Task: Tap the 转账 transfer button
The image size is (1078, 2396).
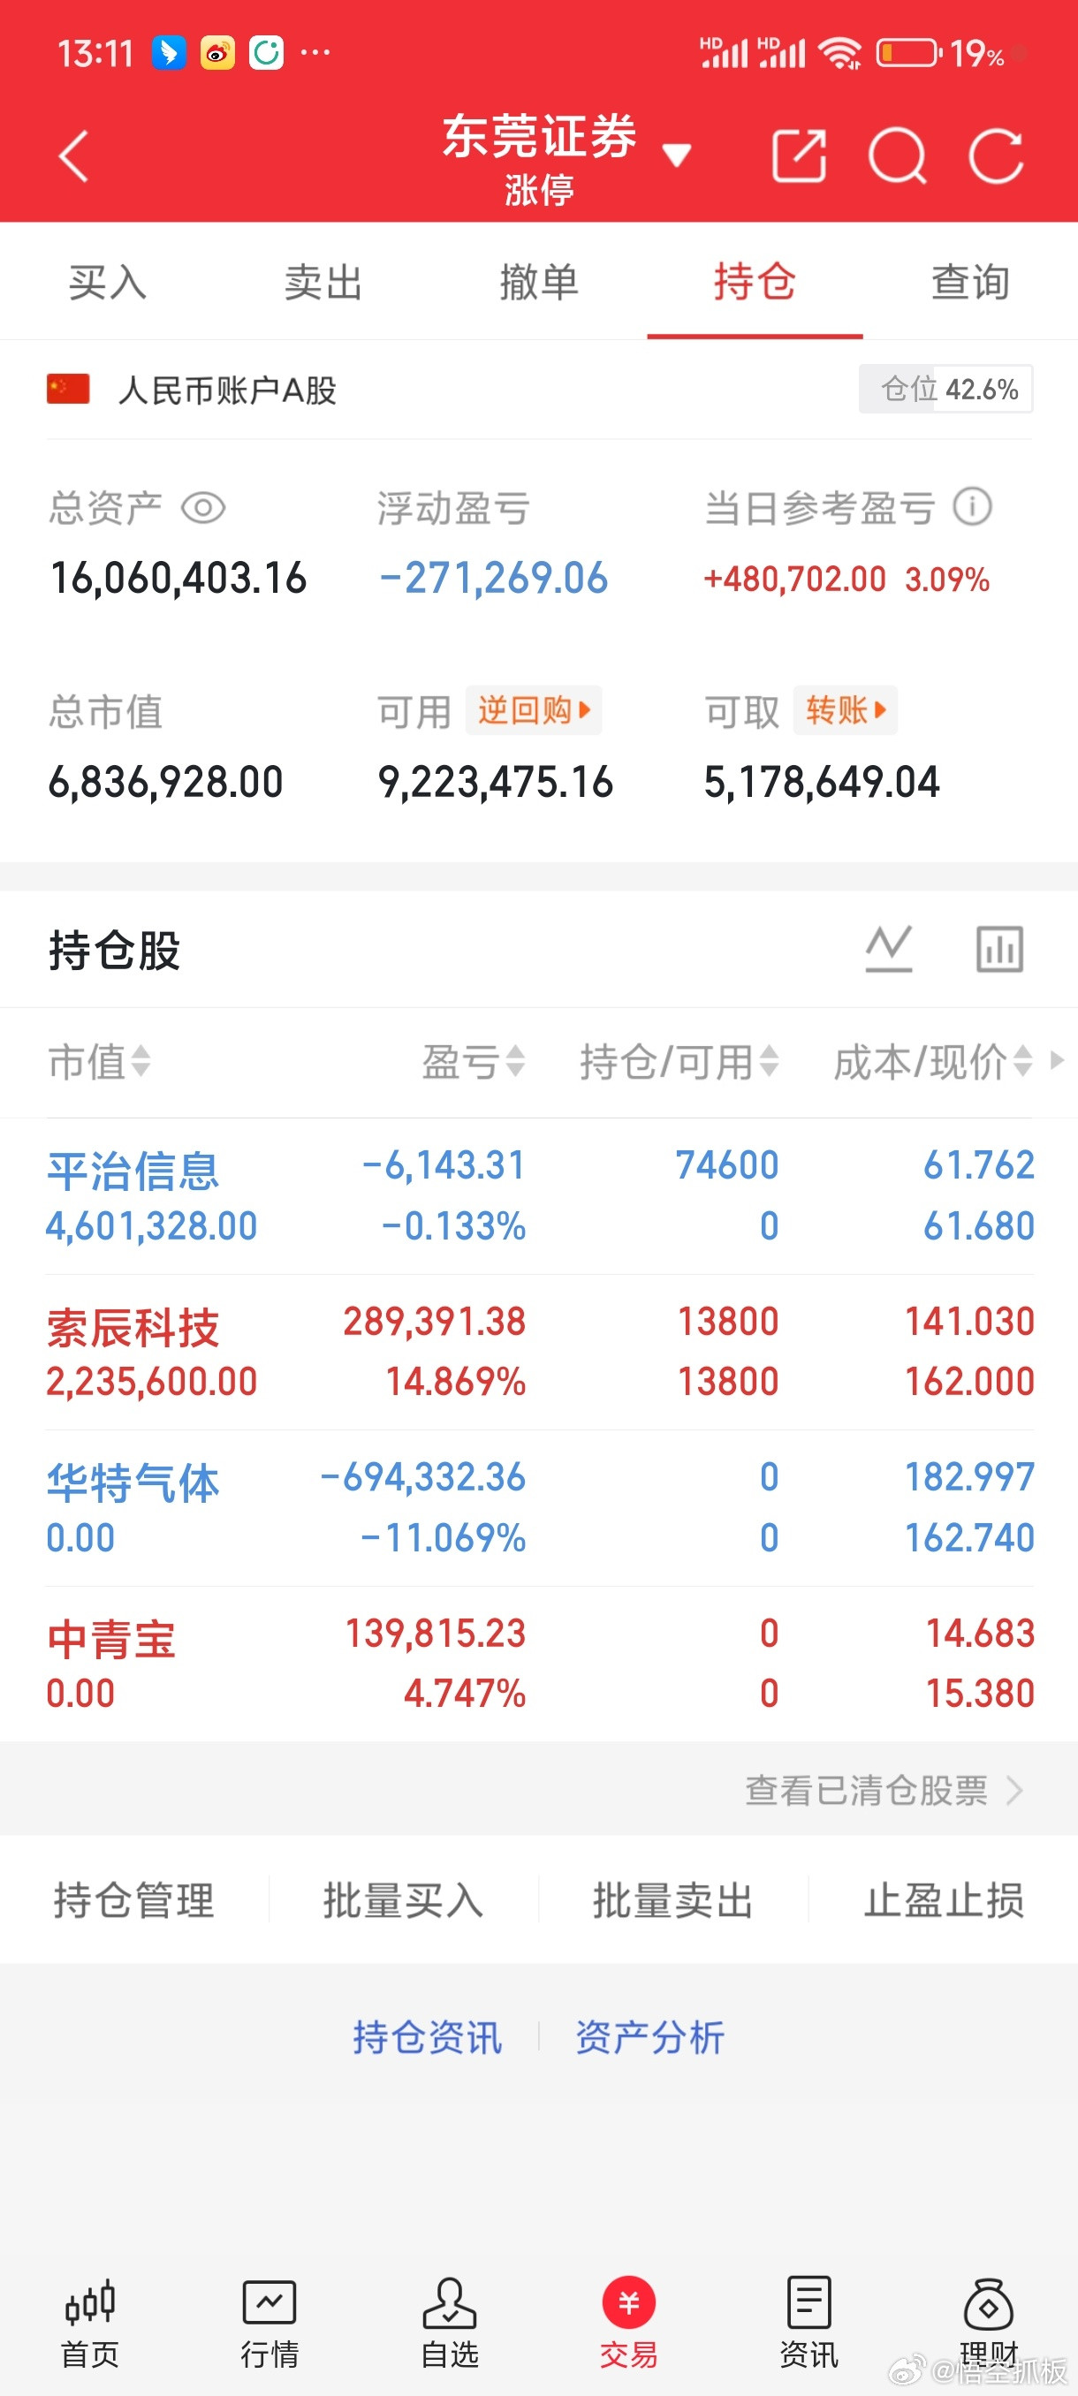Action: [x=845, y=710]
